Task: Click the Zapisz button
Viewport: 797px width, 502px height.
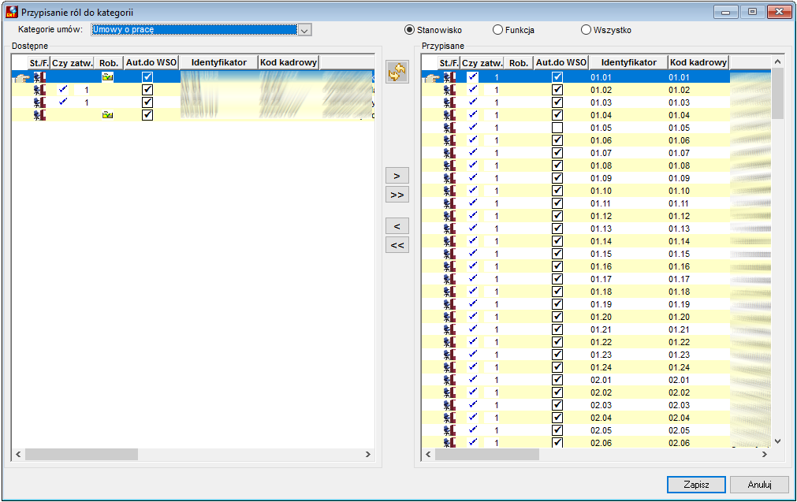Action: click(696, 484)
